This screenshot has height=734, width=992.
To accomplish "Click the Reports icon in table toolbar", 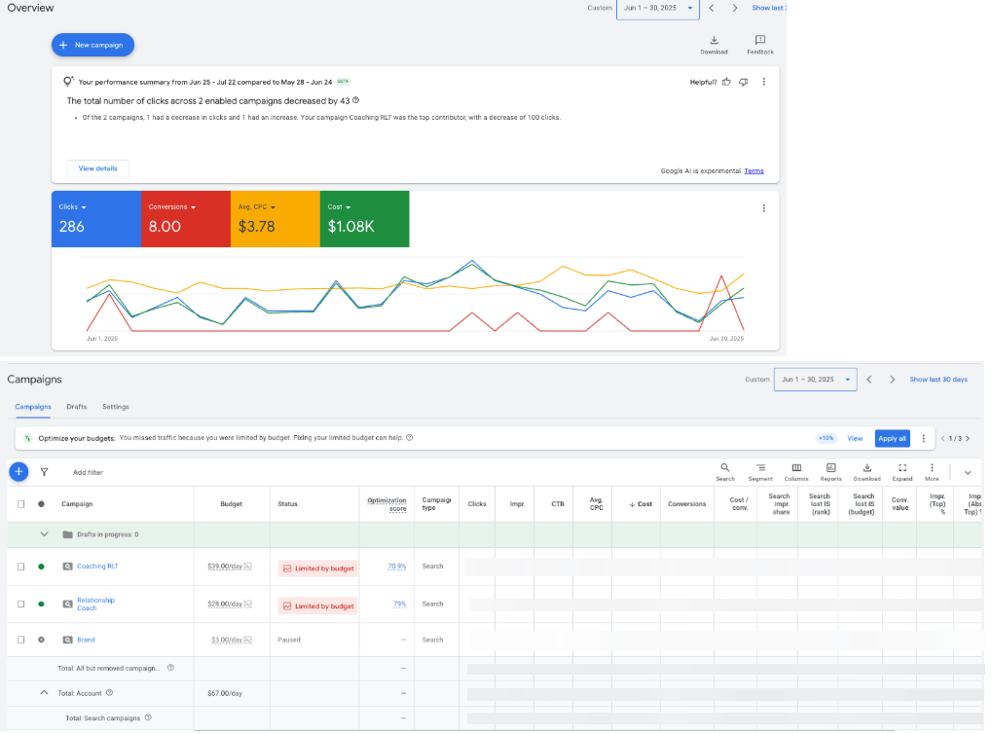I will (830, 468).
